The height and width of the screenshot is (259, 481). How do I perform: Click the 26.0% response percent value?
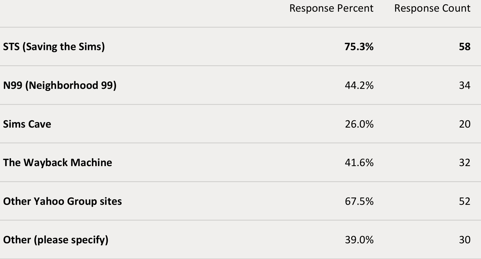359,124
